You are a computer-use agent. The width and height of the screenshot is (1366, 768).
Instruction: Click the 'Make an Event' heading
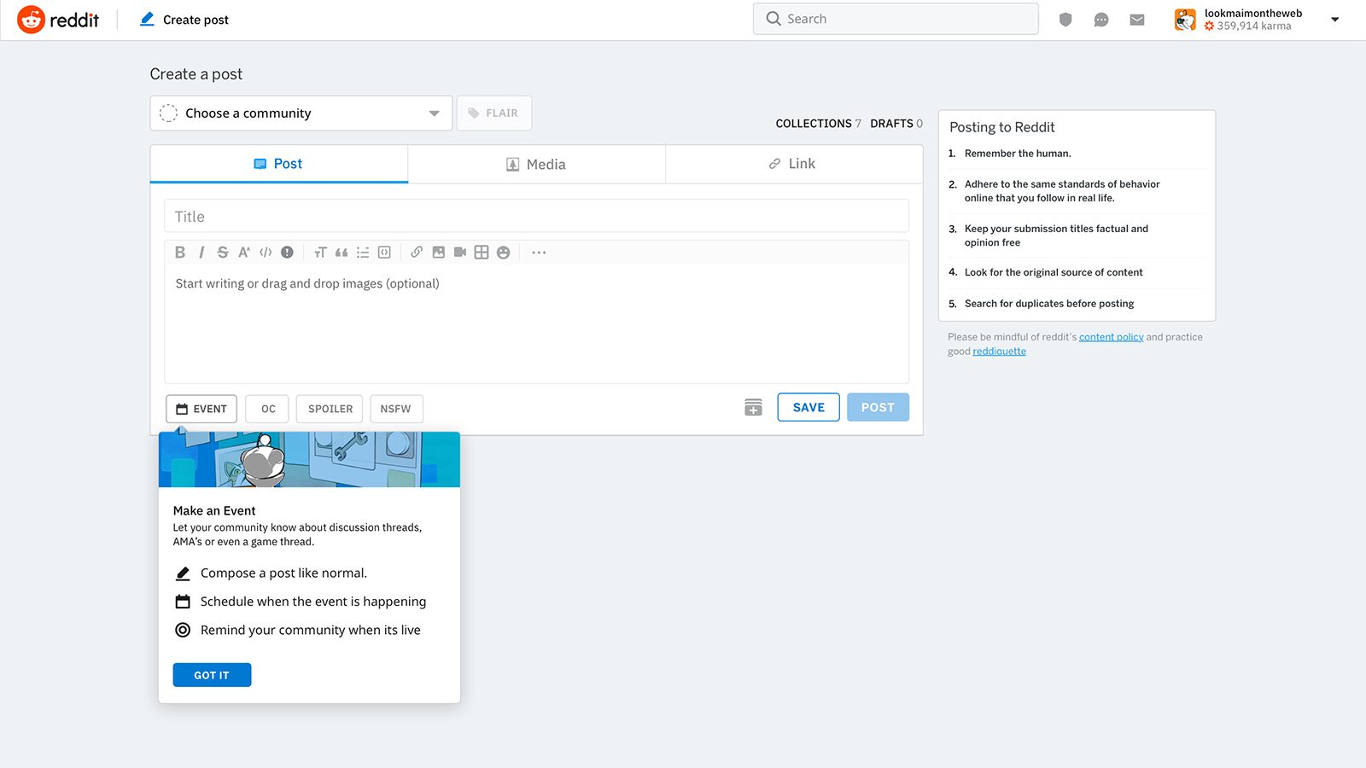tap(214, 510)
